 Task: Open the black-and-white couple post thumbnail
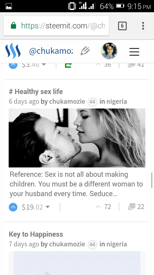coord(77,138)
